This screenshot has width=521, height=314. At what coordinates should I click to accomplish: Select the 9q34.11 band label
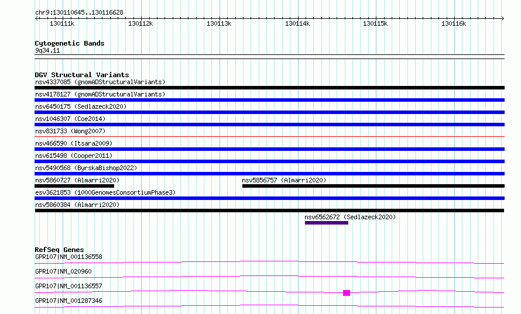pyautogui.click(x=47, y=50)
